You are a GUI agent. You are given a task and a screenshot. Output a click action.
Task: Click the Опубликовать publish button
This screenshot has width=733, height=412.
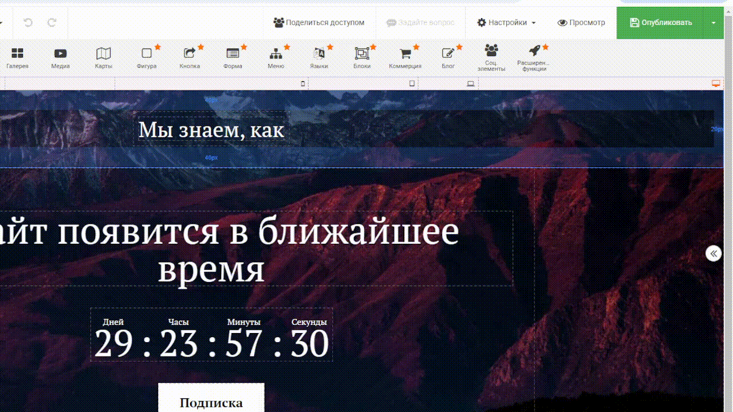tap(661, 23)
